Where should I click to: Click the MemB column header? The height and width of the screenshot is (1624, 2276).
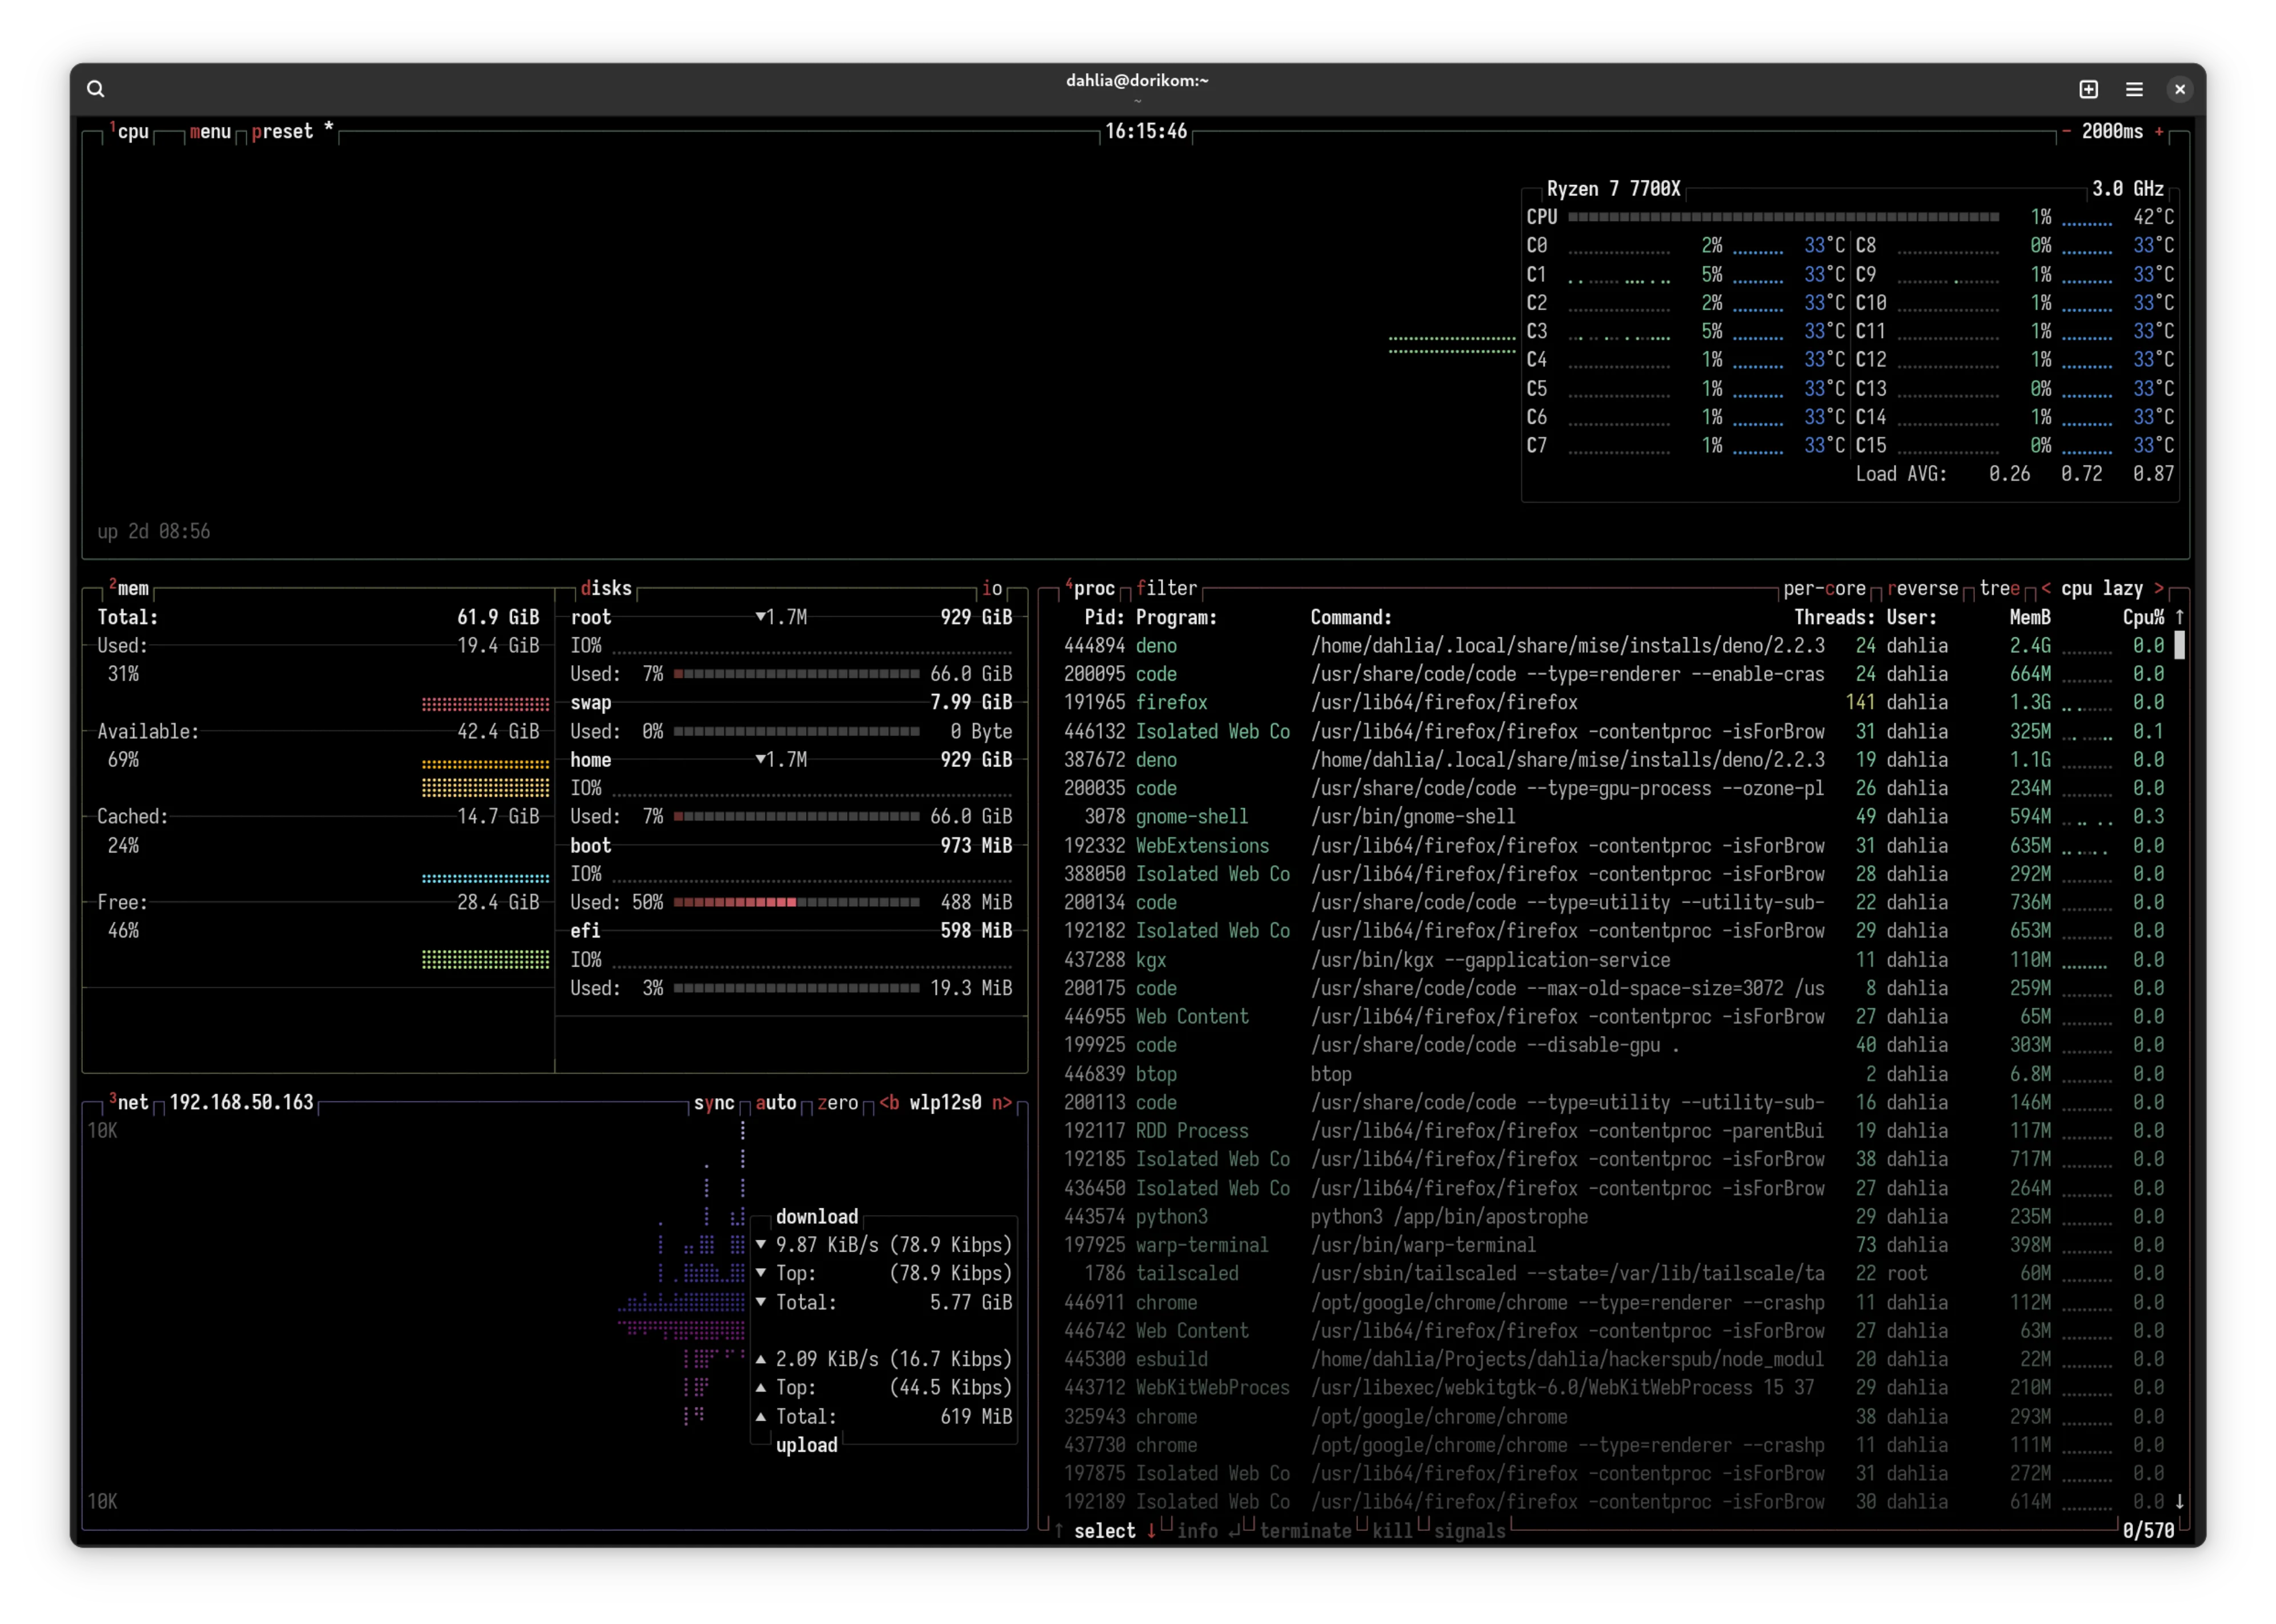click(x=2030, y=617)
